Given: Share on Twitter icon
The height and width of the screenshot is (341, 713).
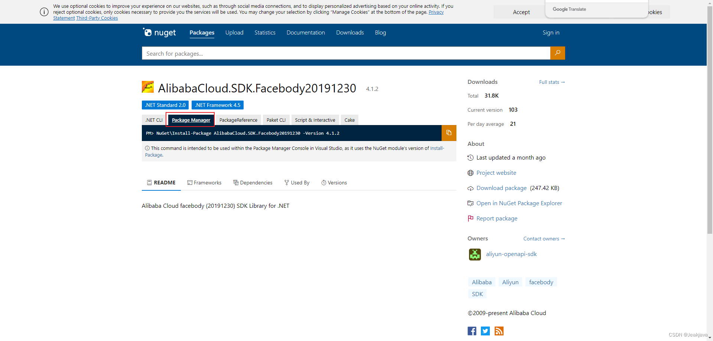Looking at the screenshot, I should click(x=485, y=331).
